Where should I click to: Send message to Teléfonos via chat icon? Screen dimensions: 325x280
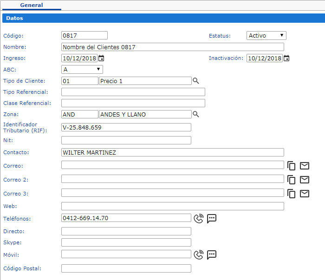point(212,218)
